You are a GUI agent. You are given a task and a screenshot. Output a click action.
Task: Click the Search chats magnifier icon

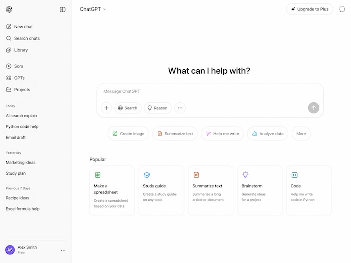click(x=9, y=38)
